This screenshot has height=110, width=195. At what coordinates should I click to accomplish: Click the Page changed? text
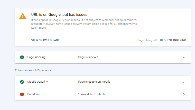(147, 40)
